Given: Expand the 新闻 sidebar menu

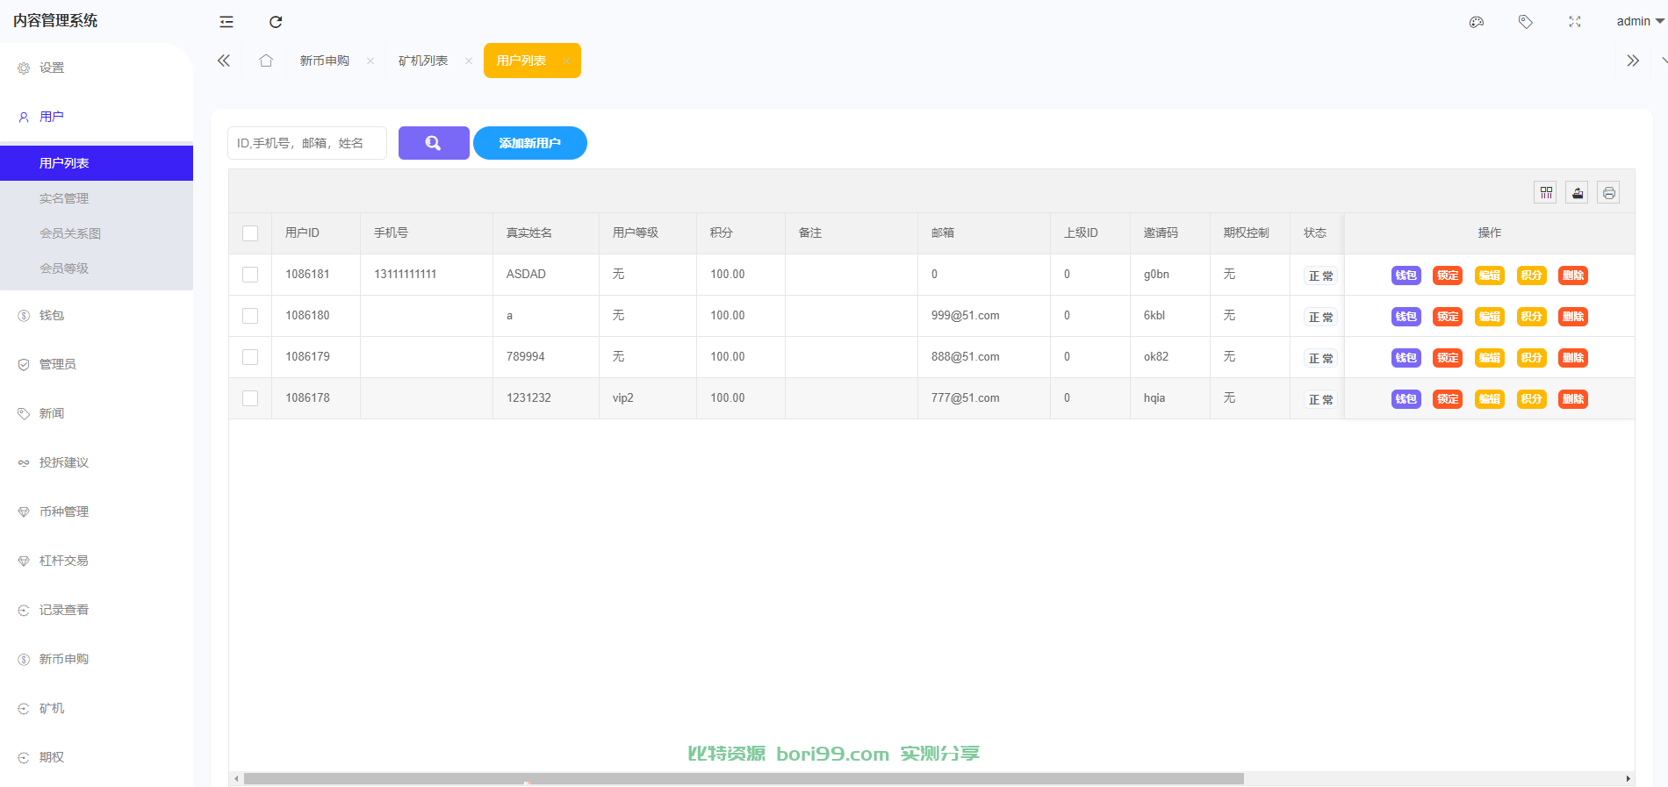Looking at the screenshot, I should 97,413.
